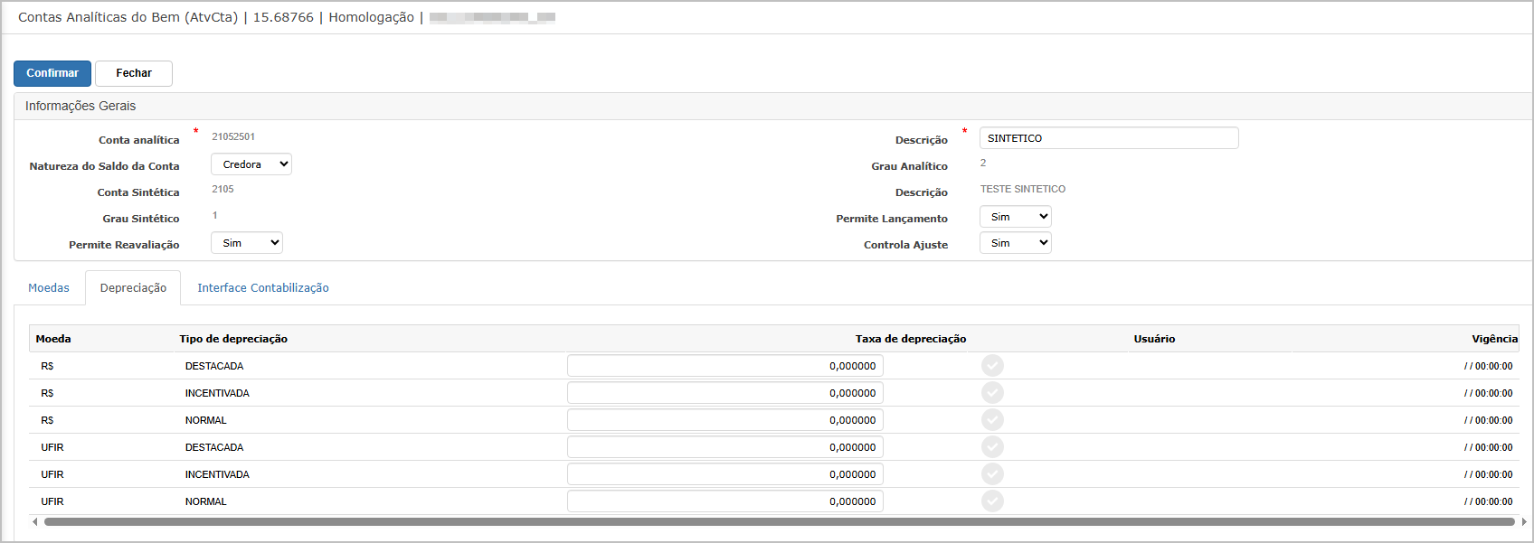Click the check icon in R$ INCENTIVADA row
Screen dimensions: 1534x543
coord(992,392)
